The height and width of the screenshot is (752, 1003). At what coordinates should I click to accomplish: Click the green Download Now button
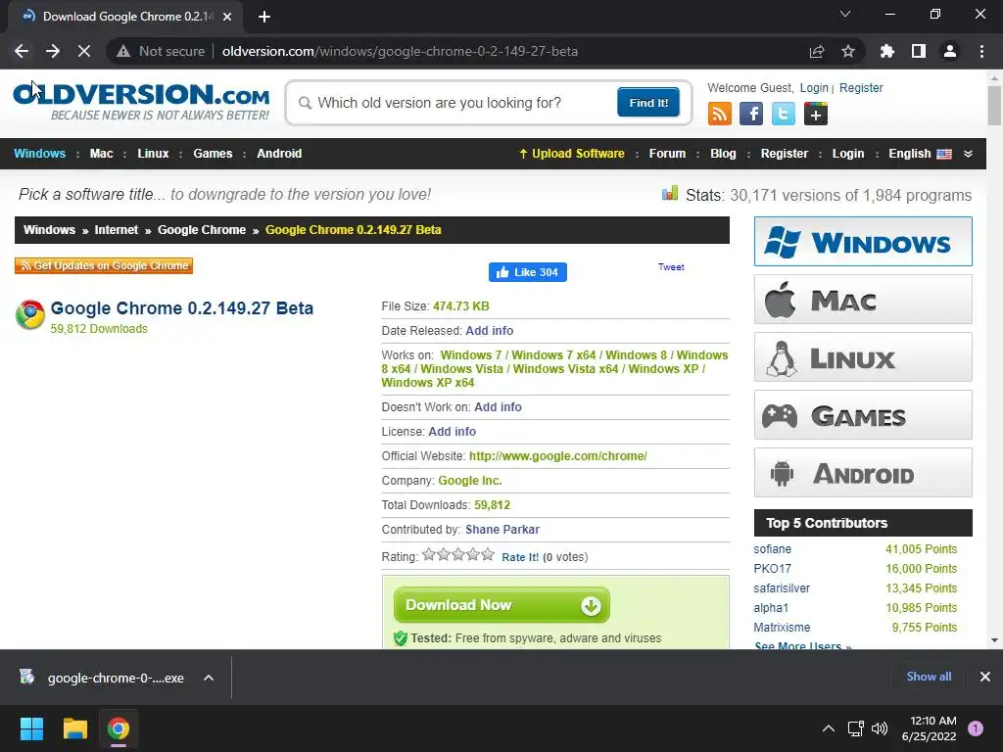(501, 605)
